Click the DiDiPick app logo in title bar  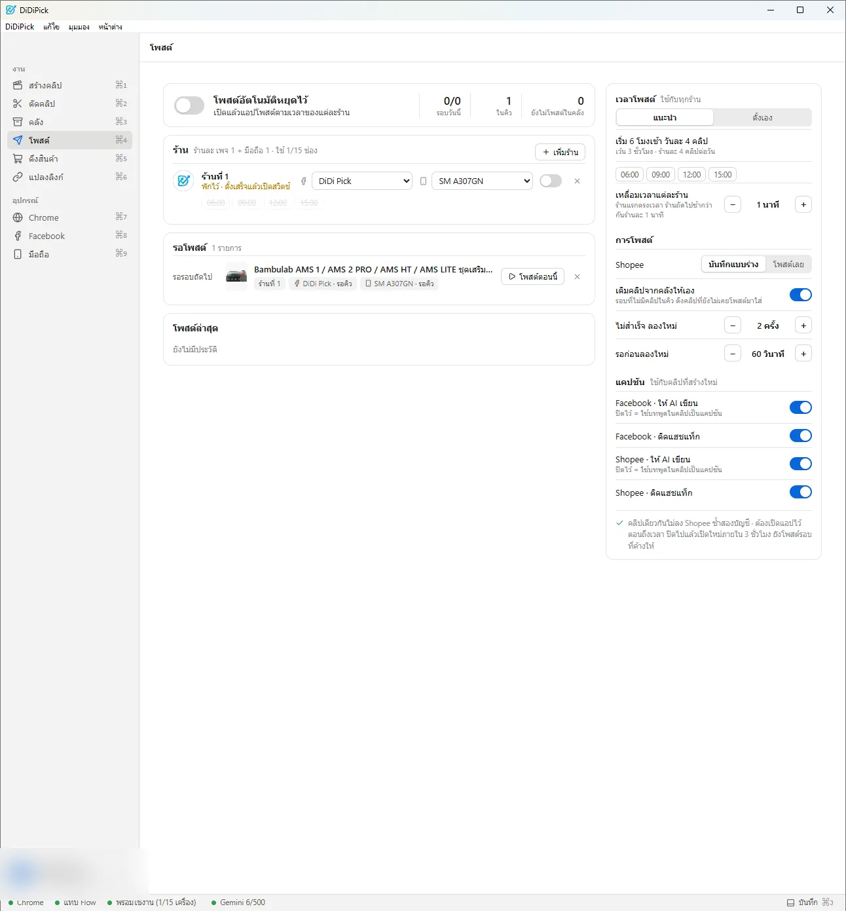pos(10,10)
